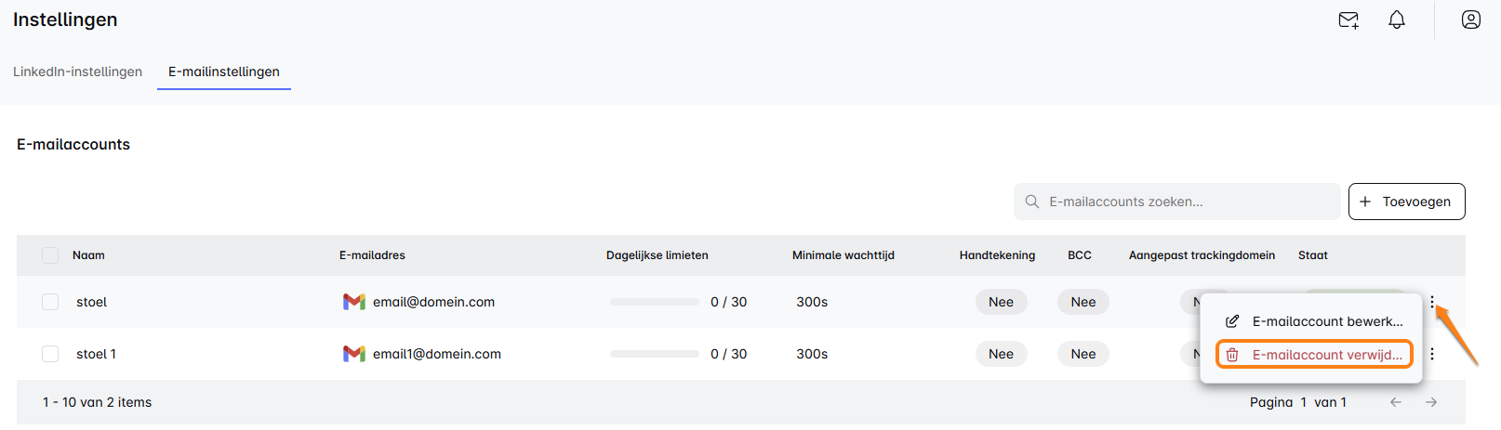Open three-dot menu for stoel 1 row

(1433, 354)
